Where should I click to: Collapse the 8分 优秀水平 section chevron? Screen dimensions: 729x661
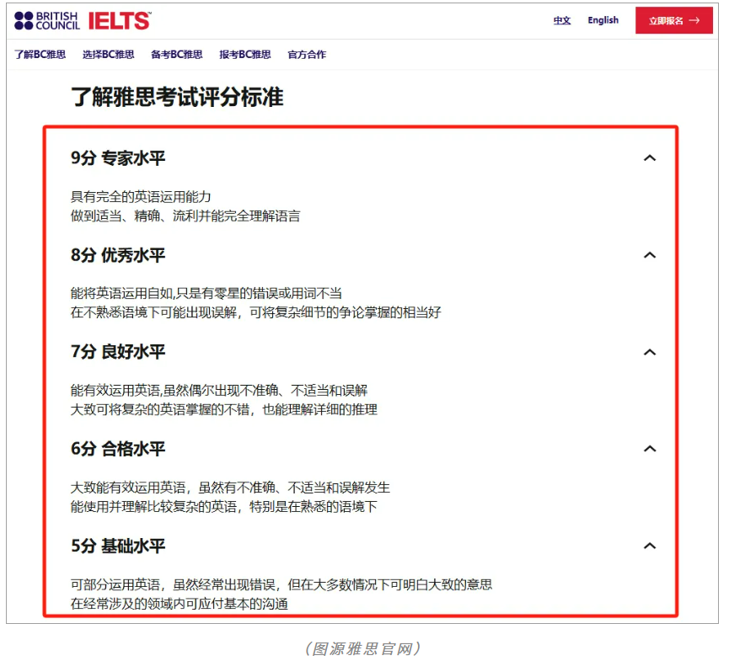[649, 255]
